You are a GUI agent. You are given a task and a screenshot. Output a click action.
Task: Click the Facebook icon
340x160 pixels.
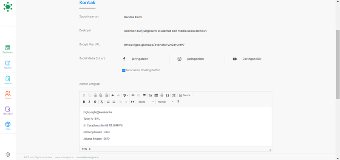coord(124,59)
